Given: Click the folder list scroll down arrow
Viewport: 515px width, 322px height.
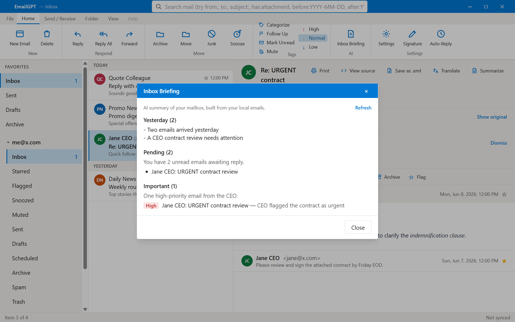Looking at the screenshot, I should [85, 309].
